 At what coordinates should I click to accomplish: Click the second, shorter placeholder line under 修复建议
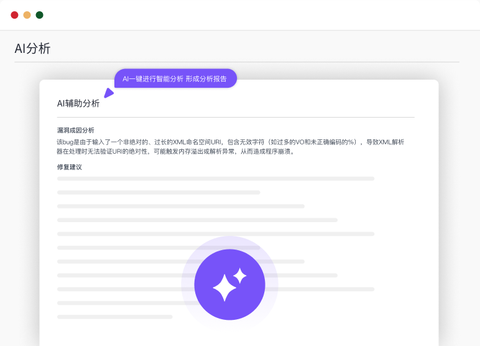159,192
